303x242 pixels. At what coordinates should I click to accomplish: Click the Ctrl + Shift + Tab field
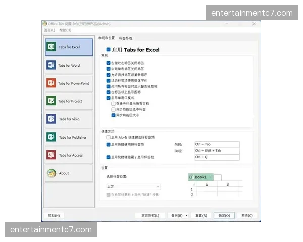point(217,151)
